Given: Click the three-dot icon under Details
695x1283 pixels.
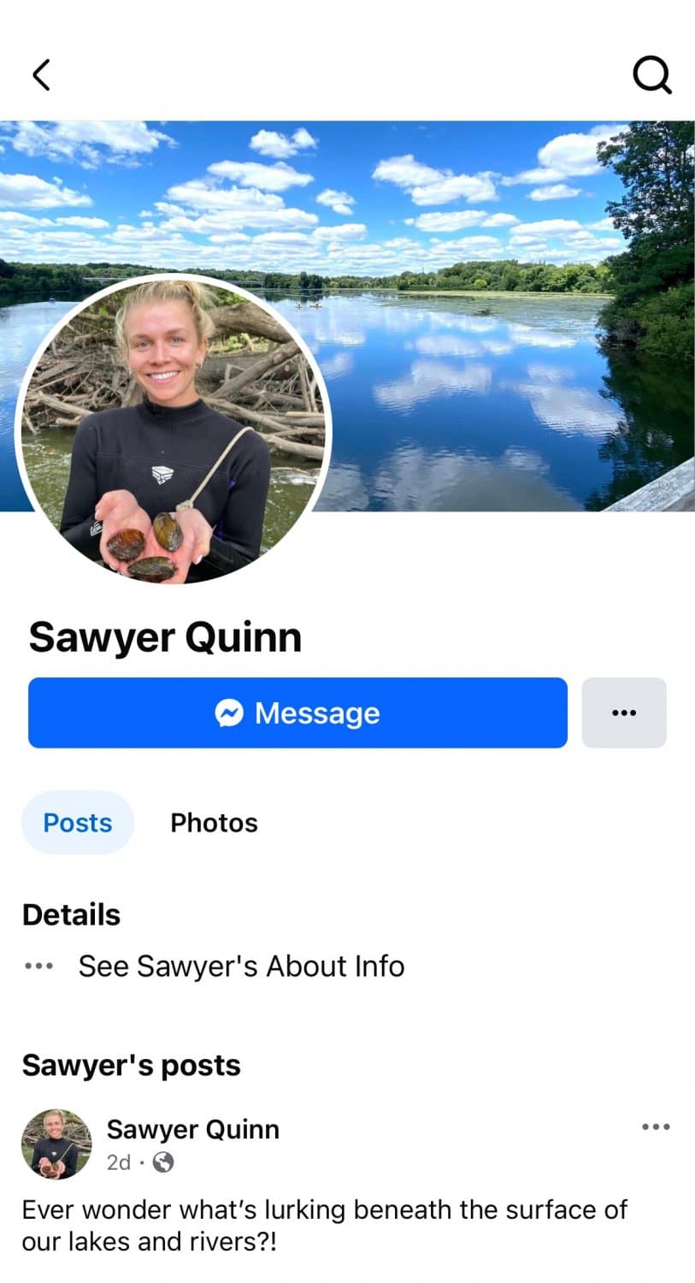Looking at the screenshot, I should tap(38, 967).
